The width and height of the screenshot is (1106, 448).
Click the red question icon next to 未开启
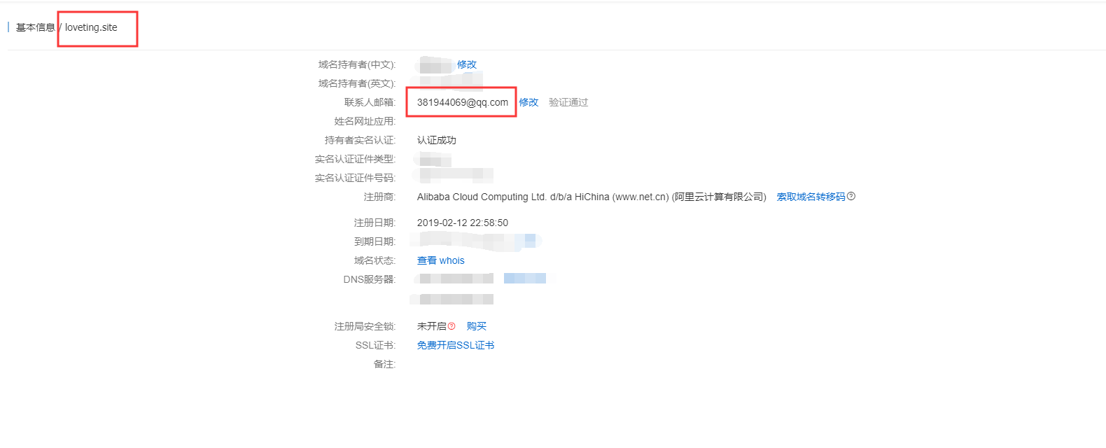point(451,326)
